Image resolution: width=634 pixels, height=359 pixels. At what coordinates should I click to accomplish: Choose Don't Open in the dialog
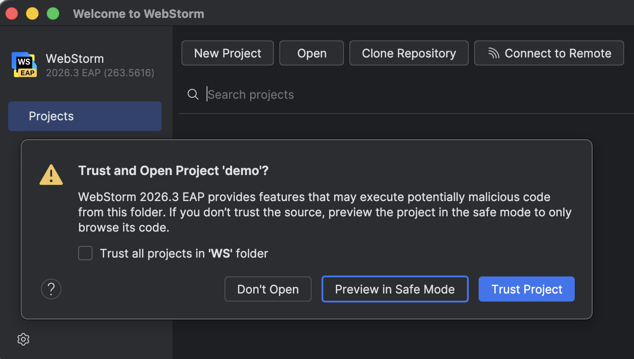tap(268, 289)
